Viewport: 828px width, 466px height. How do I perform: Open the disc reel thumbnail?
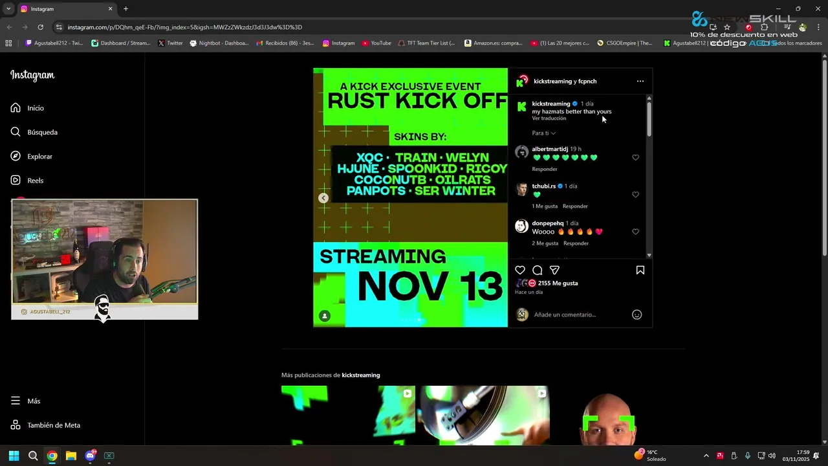(x=483, y=416)
